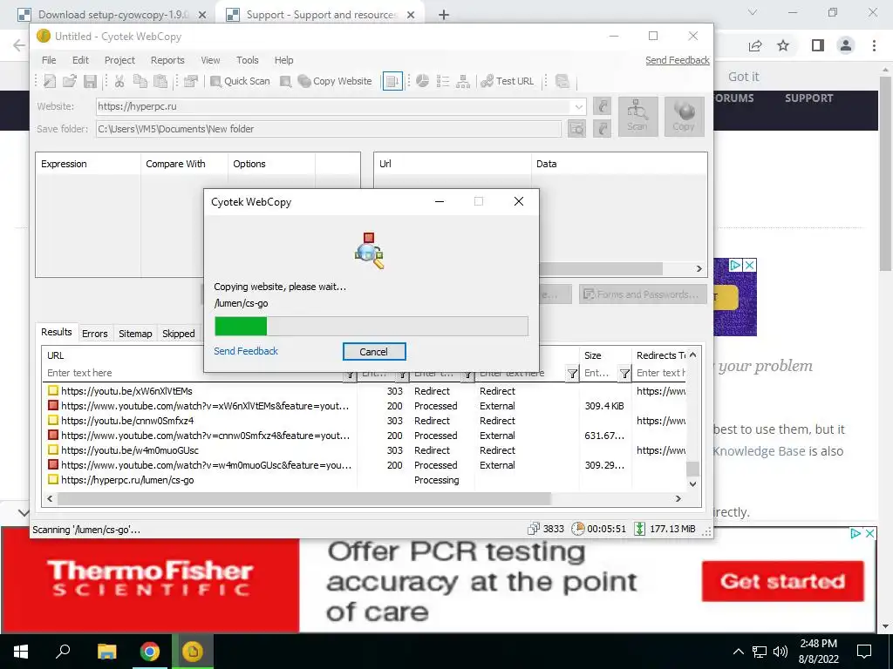Click browse folder icon beside Save folder
This screenshot has width=893, height=669.
coord(576,129)
